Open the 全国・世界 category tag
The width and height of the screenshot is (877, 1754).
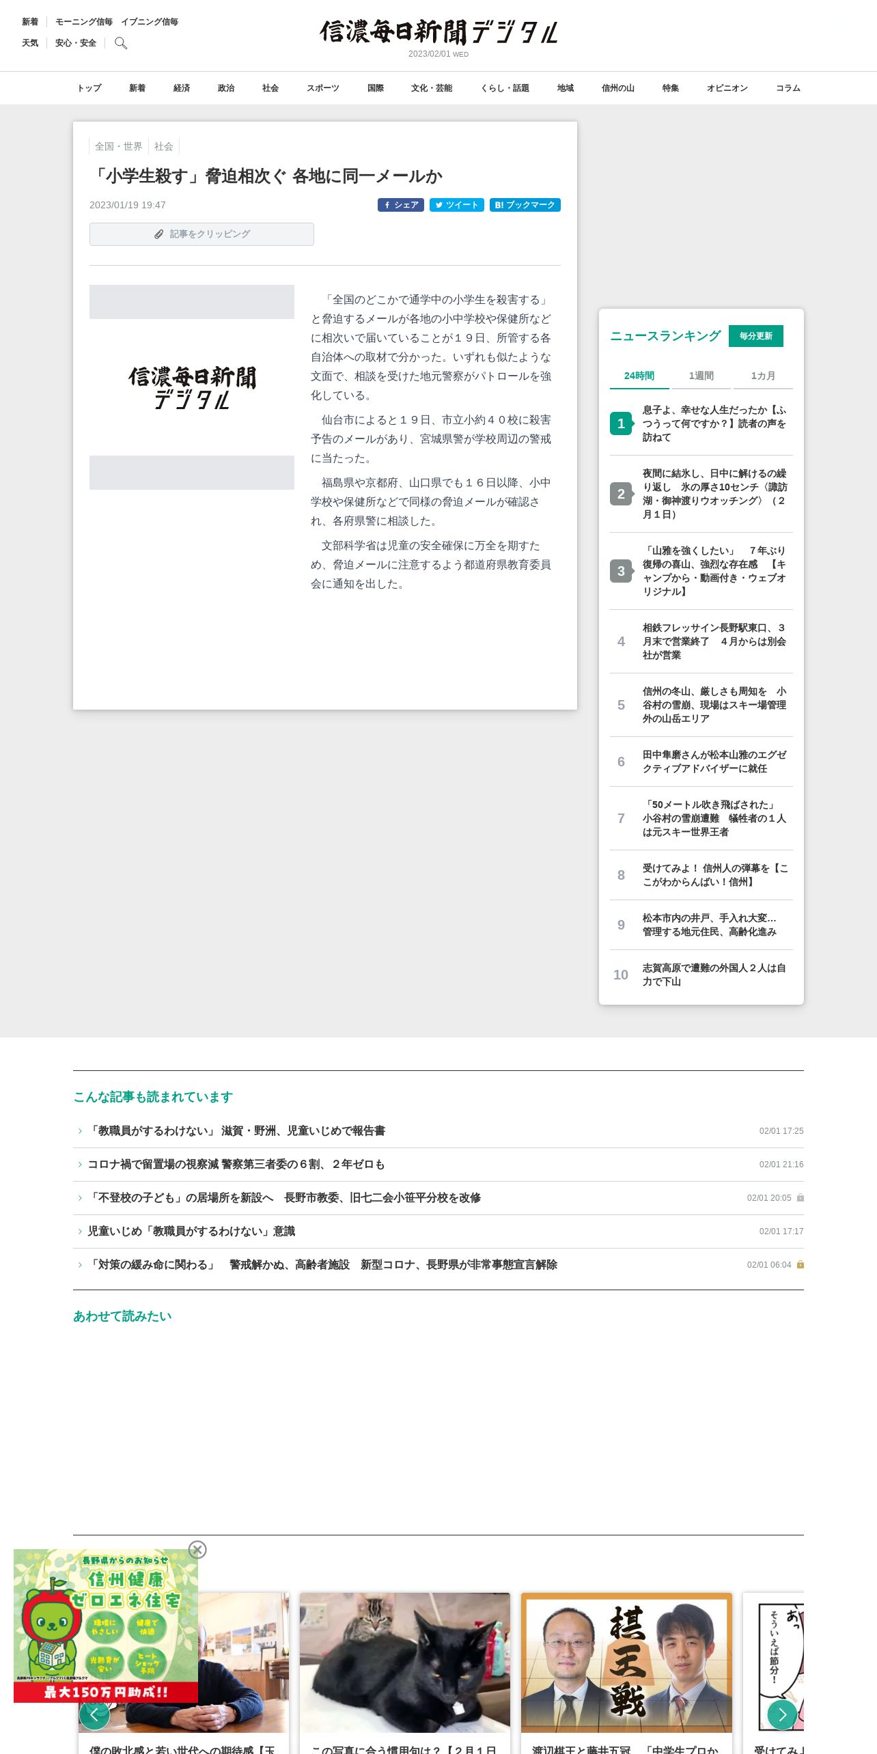pos(119,146)
